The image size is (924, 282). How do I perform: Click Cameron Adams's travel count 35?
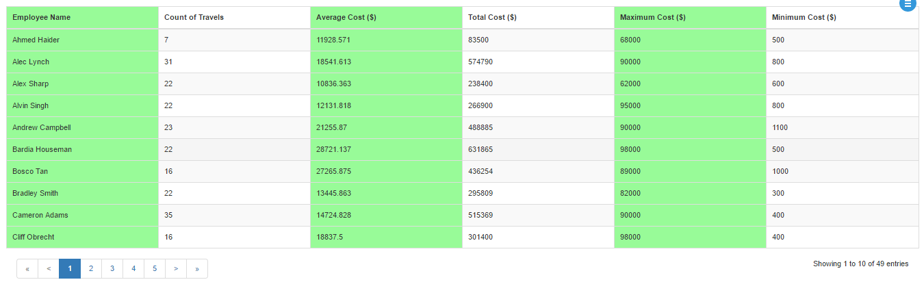(x=235, y=216)
